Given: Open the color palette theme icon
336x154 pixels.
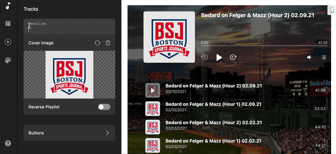Looking at the screenshot, I should 8,61.
